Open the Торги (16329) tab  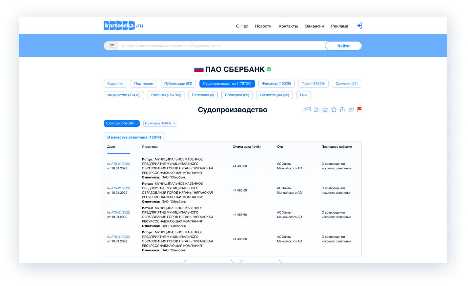click(313, 84)
